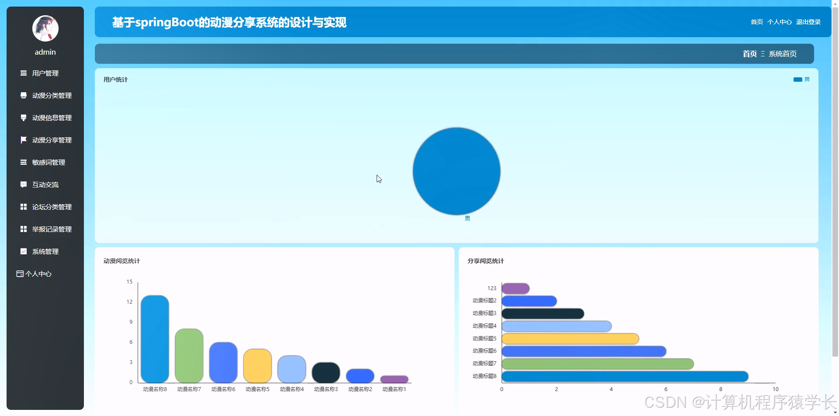The height and width of the screenshot is (416, 839).
Task: Click the hamburger icon in the breadcrumb bar
Action: coord(763,54)
